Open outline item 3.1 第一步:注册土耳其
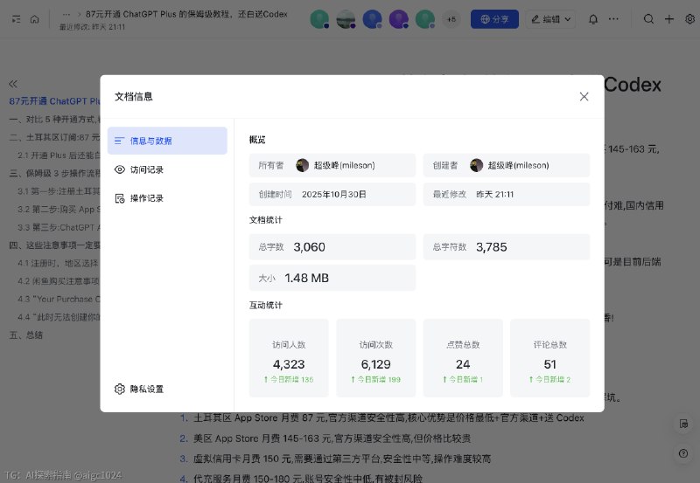 (x=59, y=191)
